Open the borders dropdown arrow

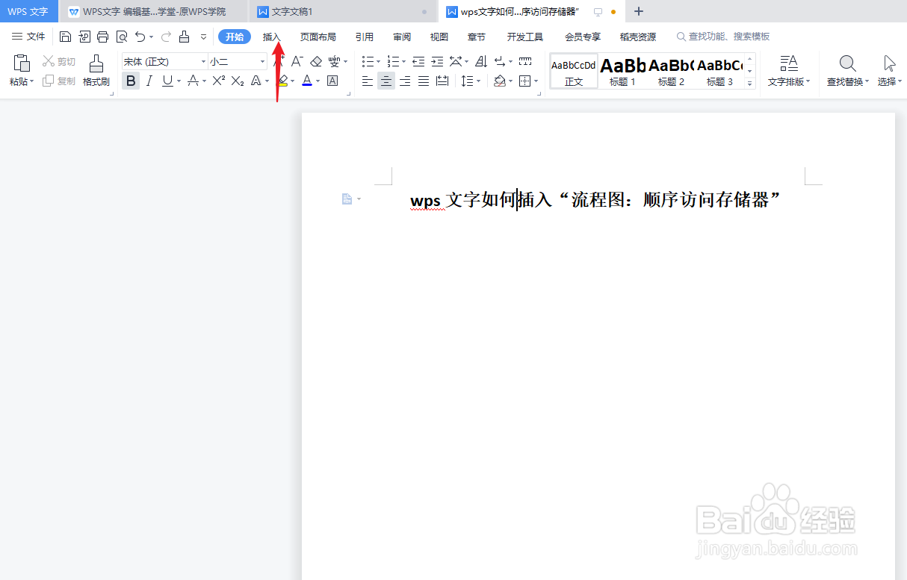536,81
